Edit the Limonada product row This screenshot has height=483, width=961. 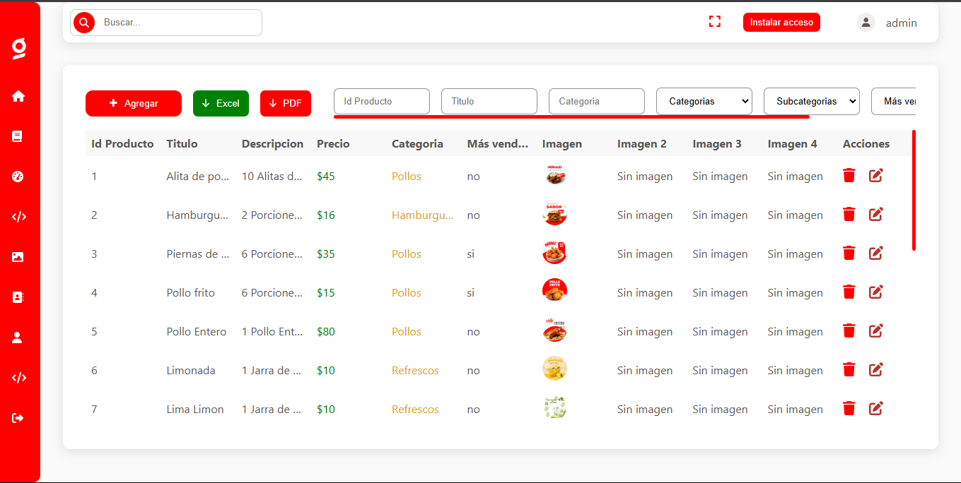pyautogui.click(x=875, y=369)
